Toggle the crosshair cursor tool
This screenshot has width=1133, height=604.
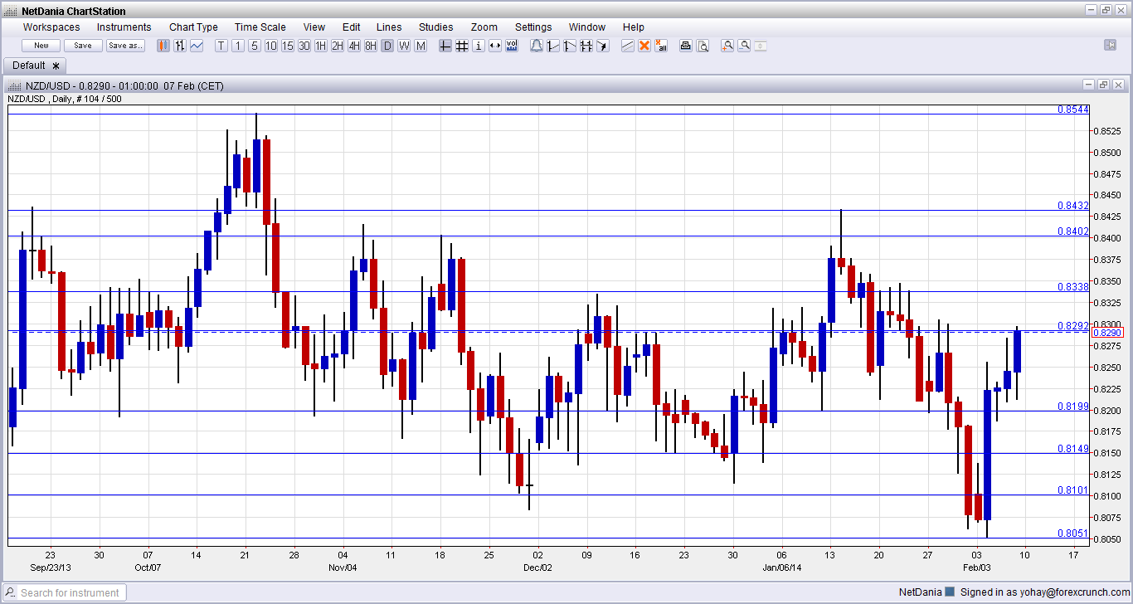tap(445, 46)
